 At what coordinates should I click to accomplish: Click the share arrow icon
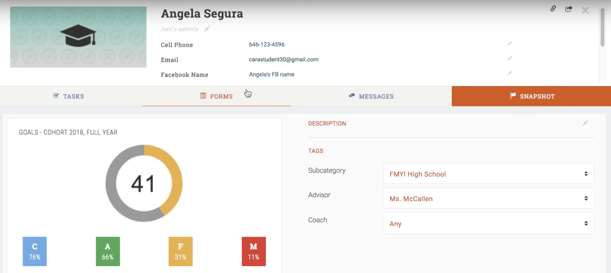[569, 9]
